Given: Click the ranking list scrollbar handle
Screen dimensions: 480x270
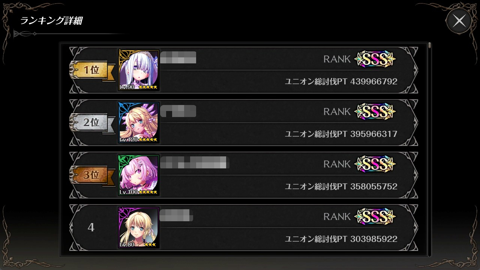Looking at the screenshot, I should point(429,46).
